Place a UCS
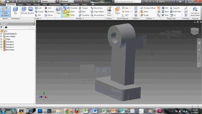The image size is (202, 114). click(x=125, y=15)
